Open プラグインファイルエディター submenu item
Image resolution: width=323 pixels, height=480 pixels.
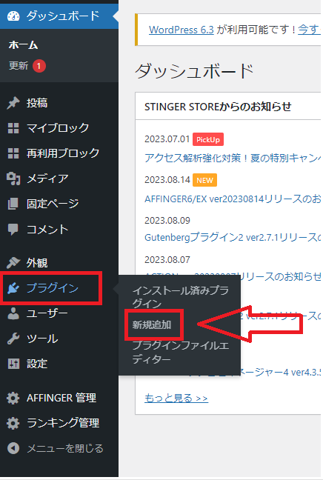[180, 353]
